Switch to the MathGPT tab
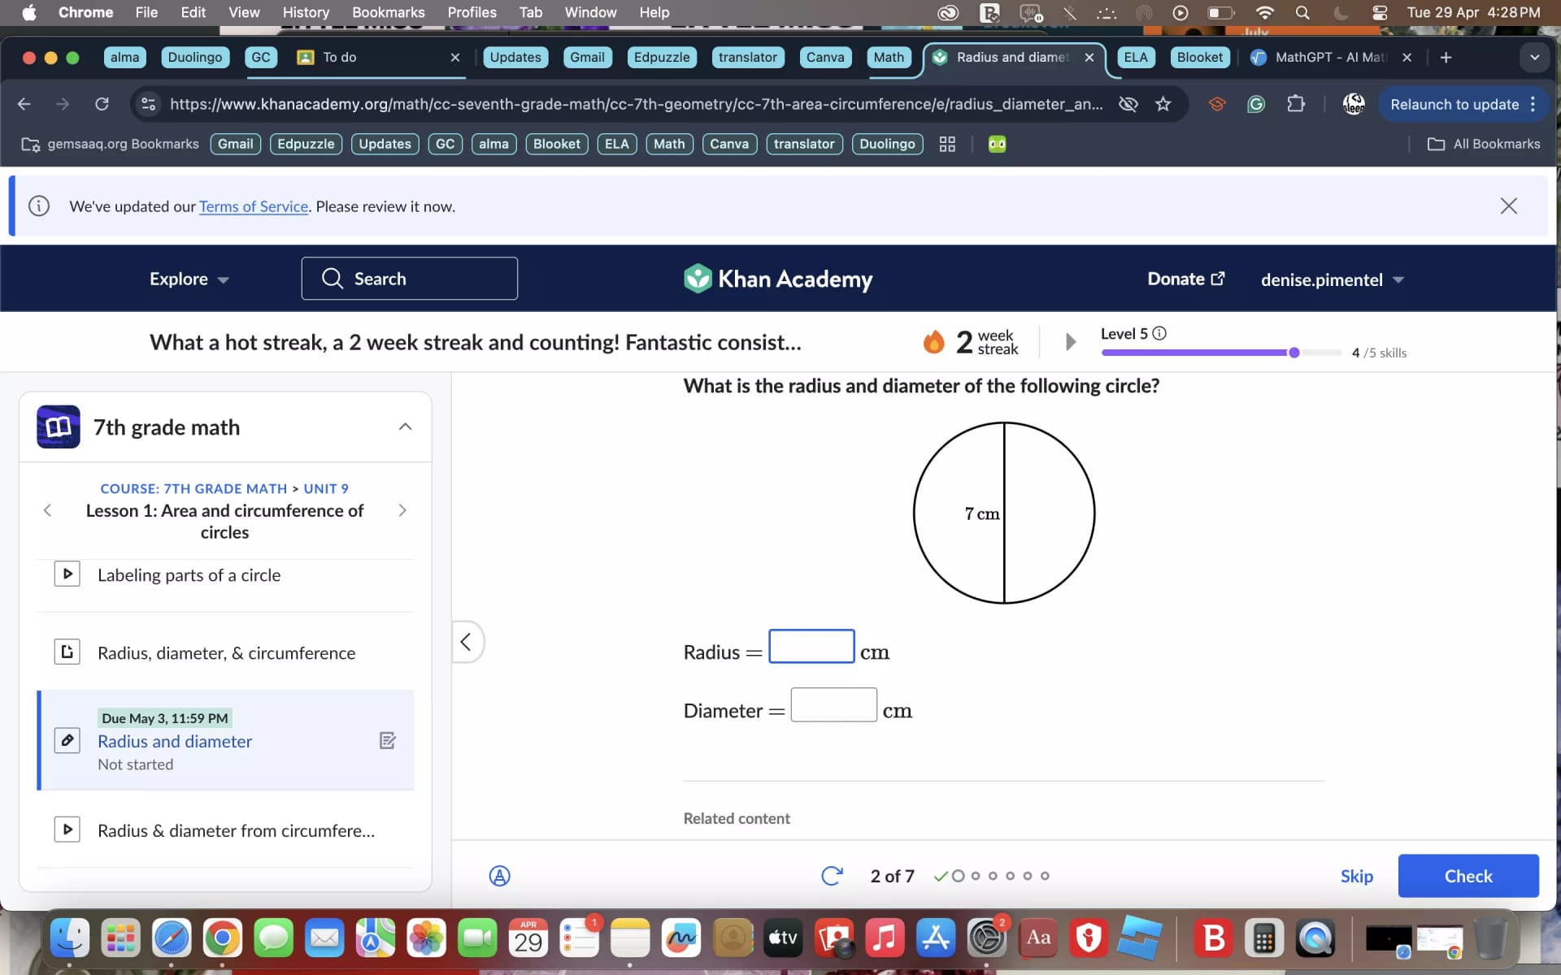 pos(1331,57)
